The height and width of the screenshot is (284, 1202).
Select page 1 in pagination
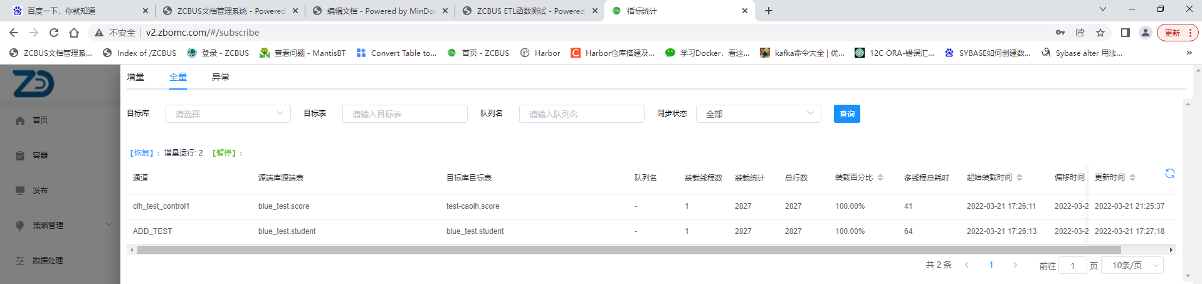point(991,265)
